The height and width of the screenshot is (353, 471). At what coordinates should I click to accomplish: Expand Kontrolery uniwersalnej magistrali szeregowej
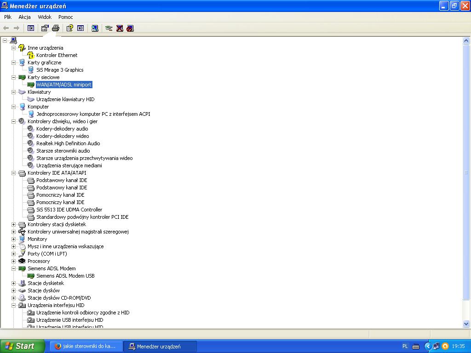click(x=13, y=232)
